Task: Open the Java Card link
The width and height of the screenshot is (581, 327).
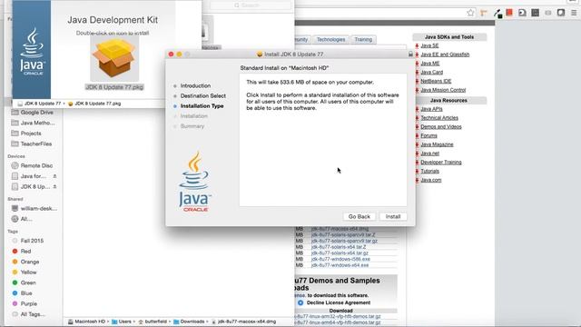Action: [432, 73]
